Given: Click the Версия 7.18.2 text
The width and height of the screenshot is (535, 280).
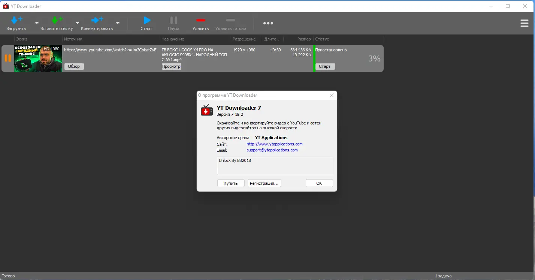Looking at the screenshot, I should (x=230, y=114).
